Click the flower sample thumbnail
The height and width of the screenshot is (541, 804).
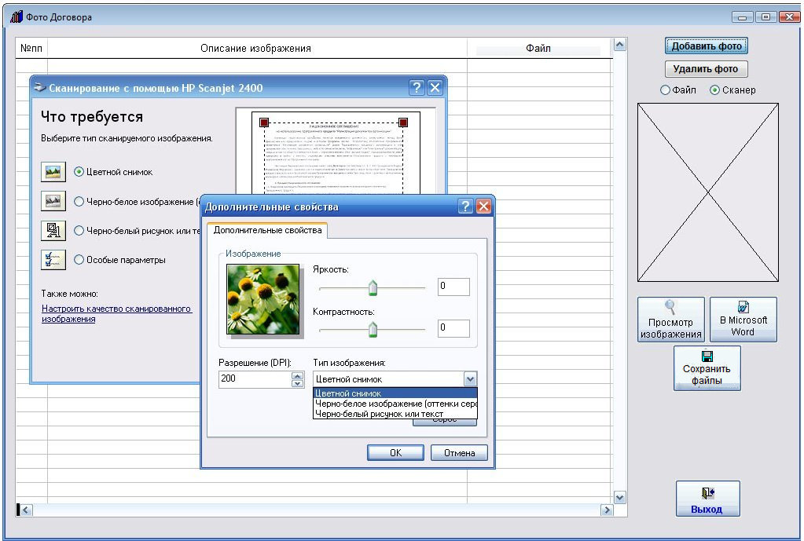click(x=263, y=299)
